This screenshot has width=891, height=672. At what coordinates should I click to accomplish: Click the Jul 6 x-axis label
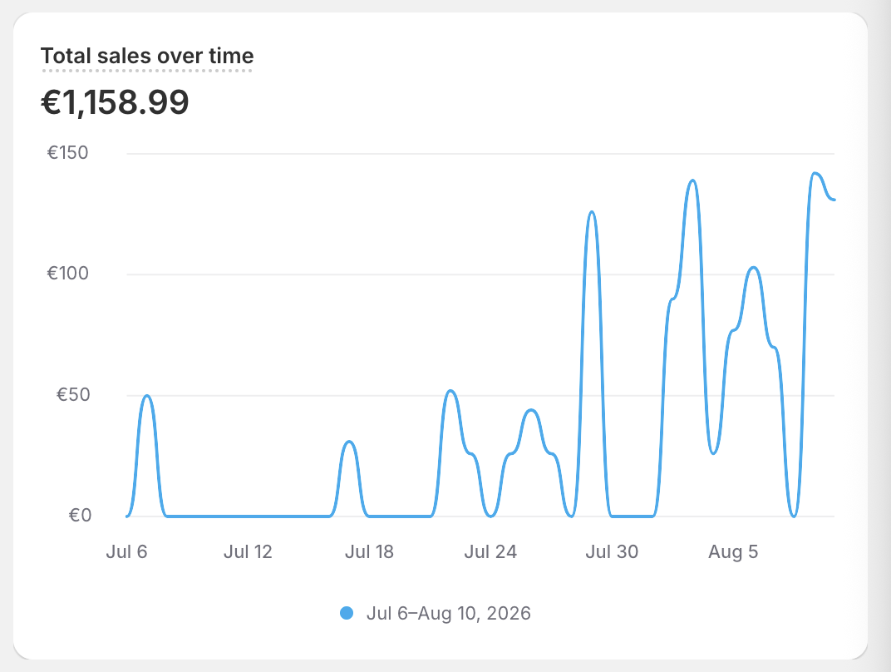[x=126, y=551]
